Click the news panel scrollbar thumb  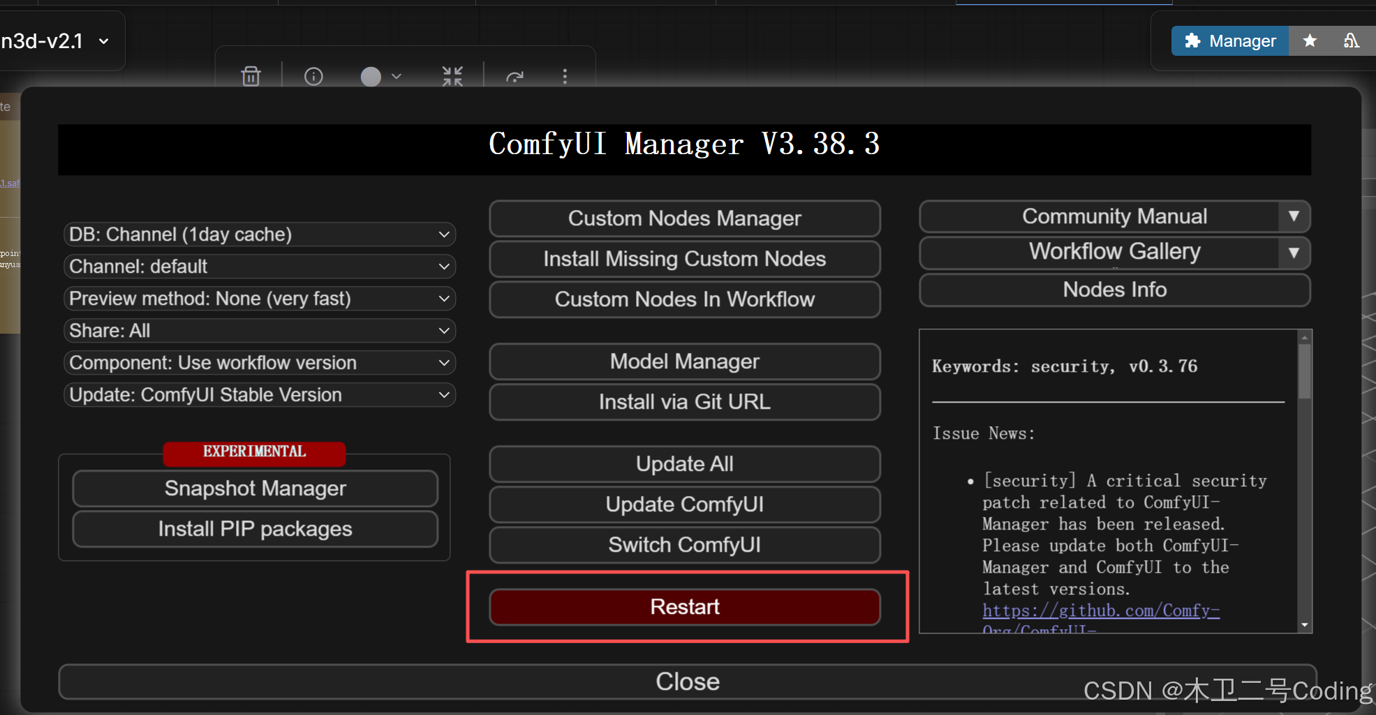1304,372
